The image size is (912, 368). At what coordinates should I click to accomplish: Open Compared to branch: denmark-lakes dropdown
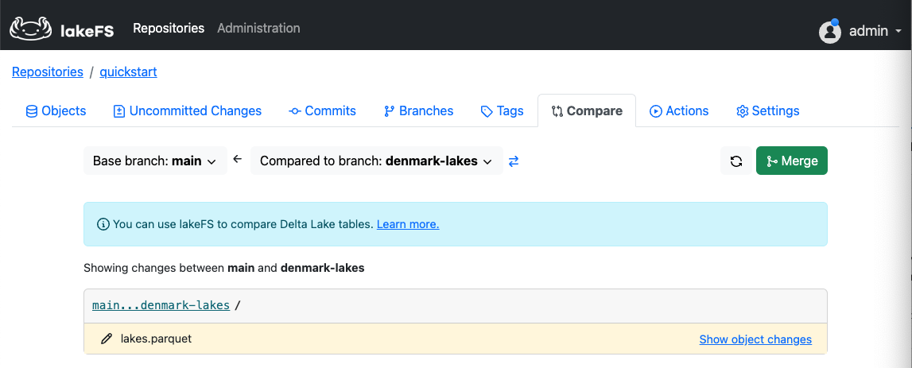pos(376,161)
